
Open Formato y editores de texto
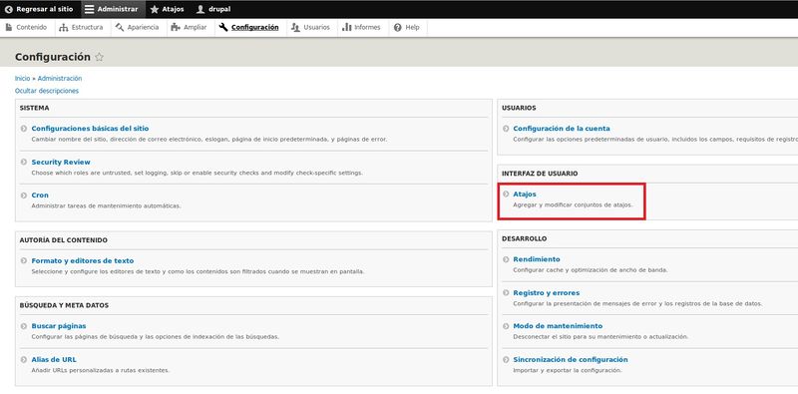83,260
